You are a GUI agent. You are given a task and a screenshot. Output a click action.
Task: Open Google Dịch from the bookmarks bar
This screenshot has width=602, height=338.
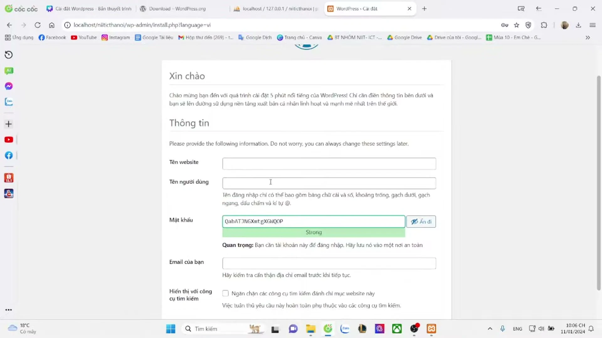click(255, 37)
